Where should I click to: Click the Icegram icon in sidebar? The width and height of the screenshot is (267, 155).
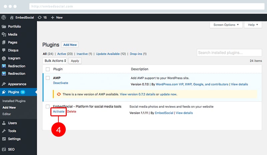pos(4,58)
